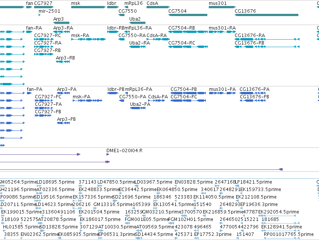Click the EK114050.5prime EST label

(214, 197)
